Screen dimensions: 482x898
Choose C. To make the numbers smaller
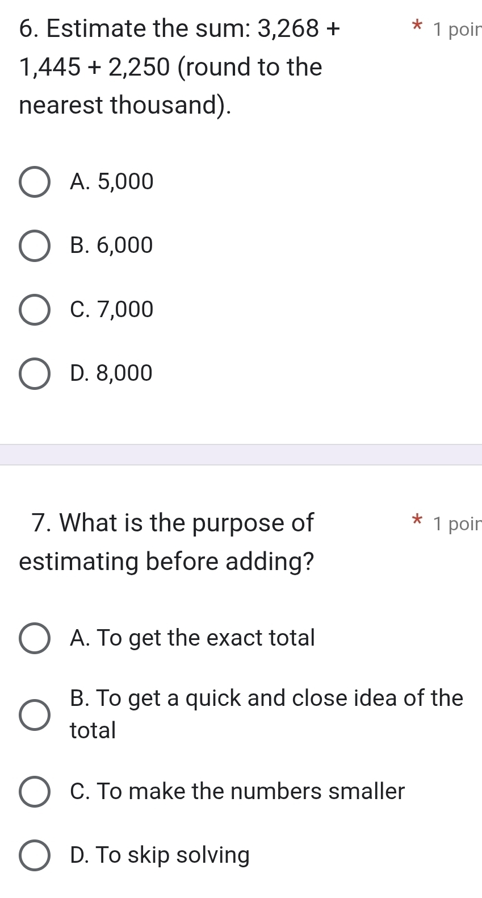34,791
